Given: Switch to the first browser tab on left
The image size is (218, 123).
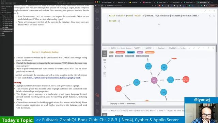Looking at the screenshot, I should click(x=108, y=2).
